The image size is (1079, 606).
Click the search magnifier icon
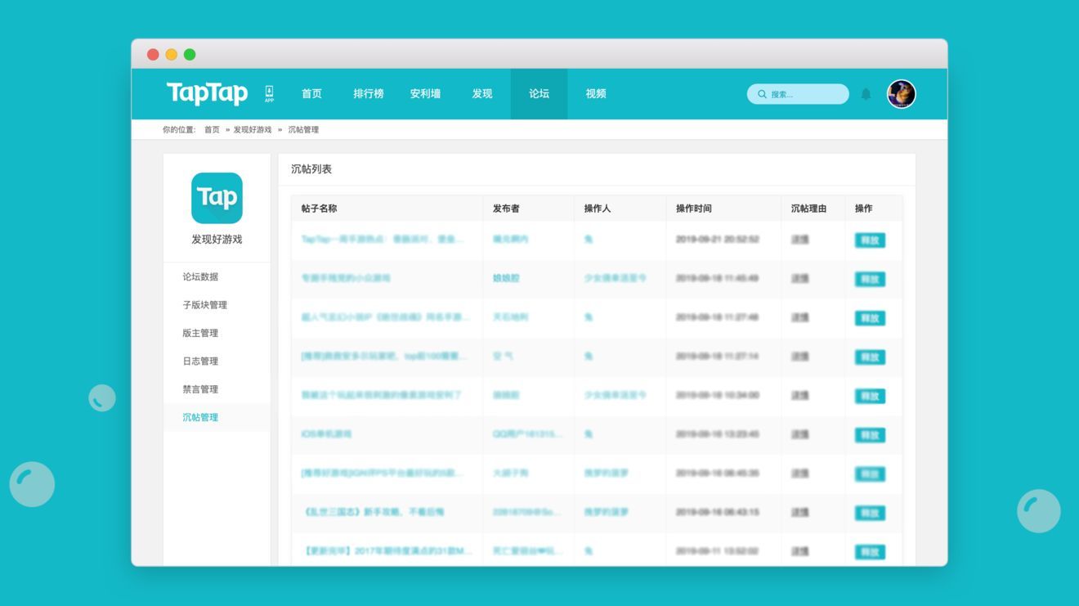[x=762, y=94]
